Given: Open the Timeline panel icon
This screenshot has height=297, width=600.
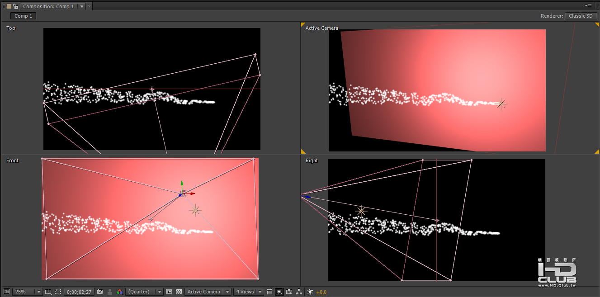Looking at the screenshot, I should 289,292.
